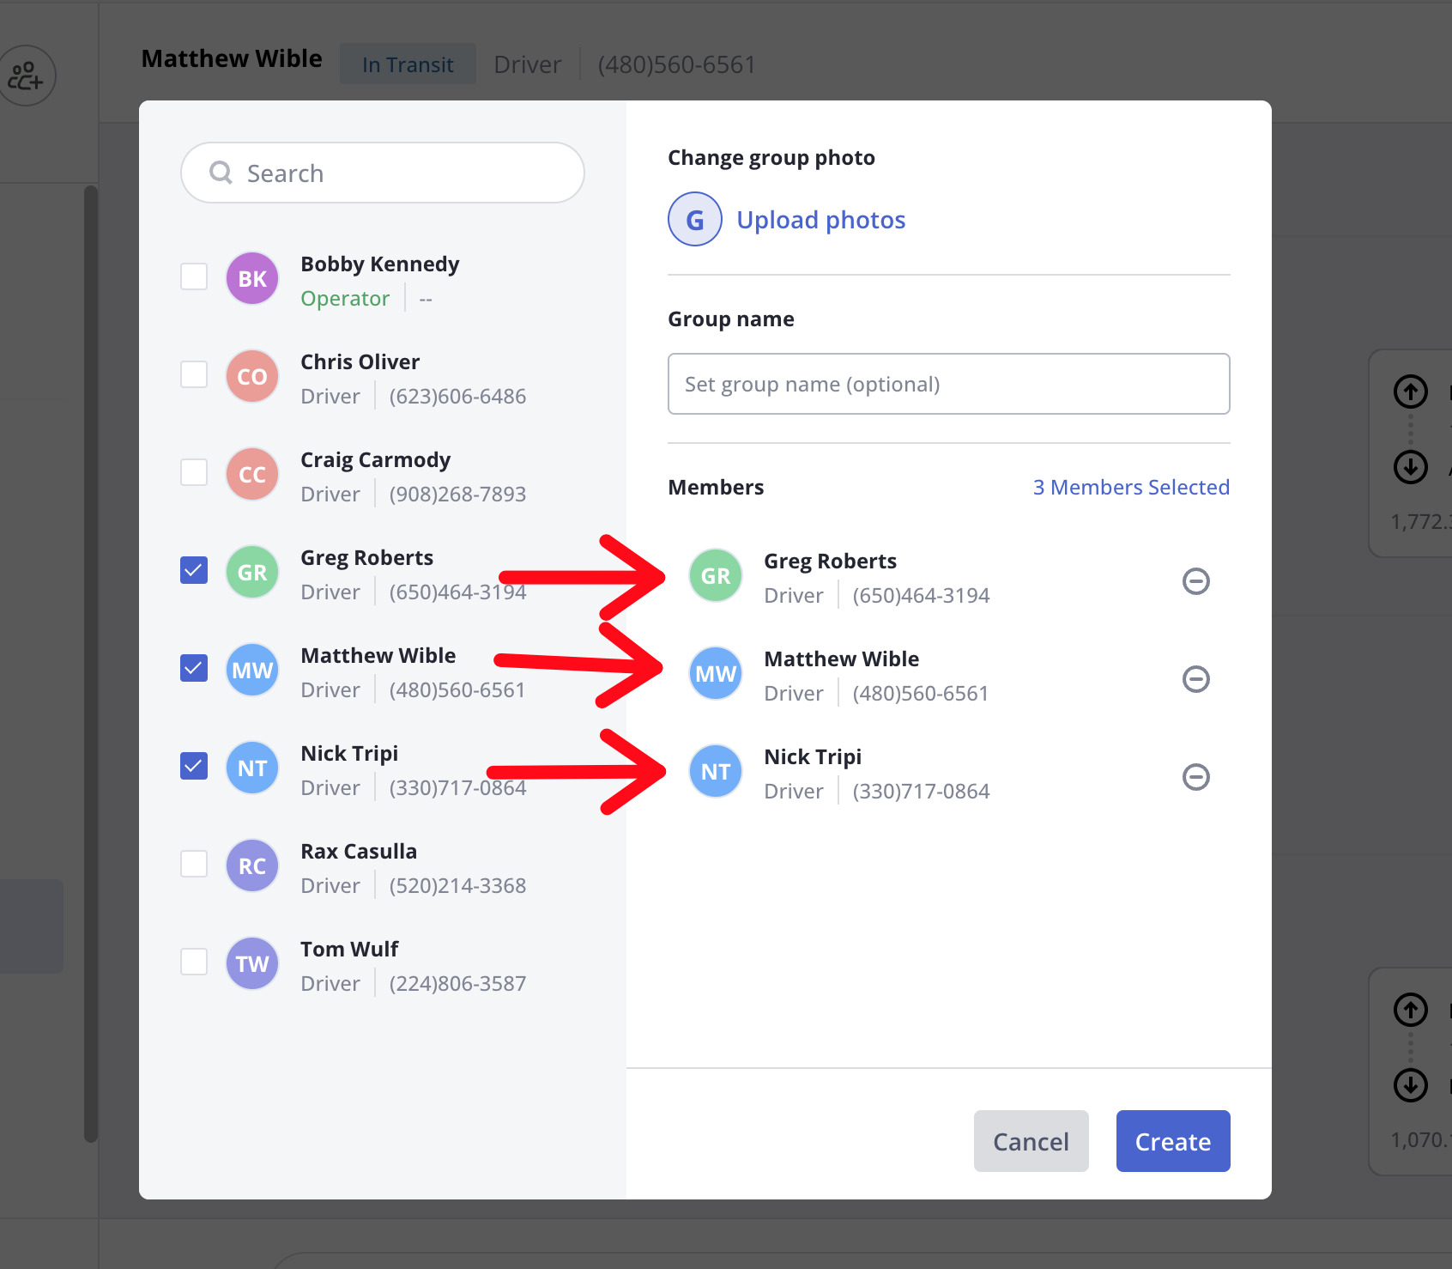This screenshot has height=1269, width=1452.
Task: Click Tom Wulf's TW avatar
Action: point(252,963)
